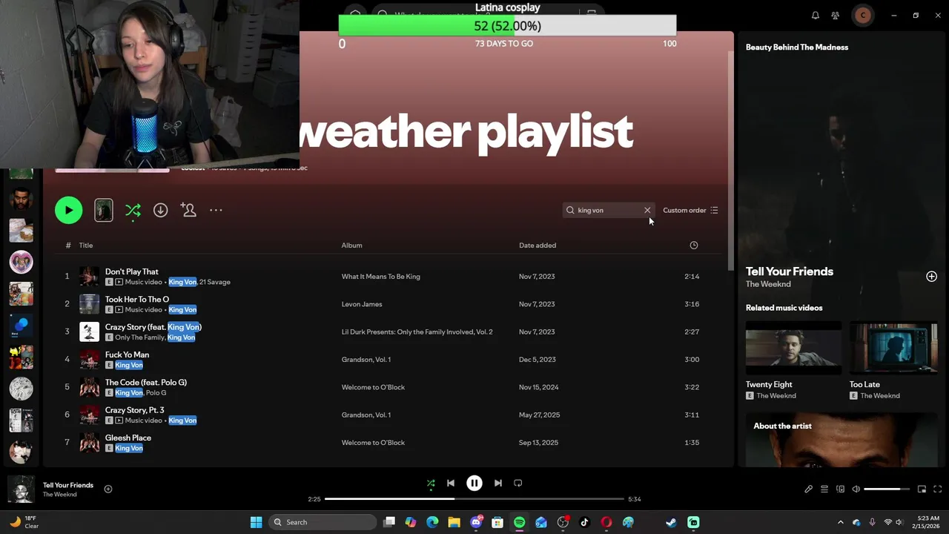
Task: Open the Friend Activity people icon
Action: coord(836,16)
